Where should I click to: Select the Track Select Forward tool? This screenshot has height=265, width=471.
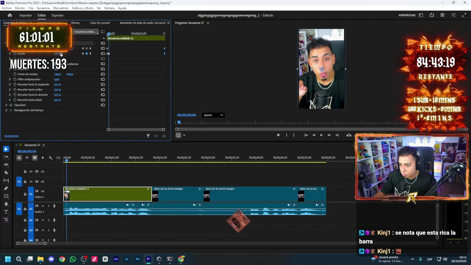[6, 157]
